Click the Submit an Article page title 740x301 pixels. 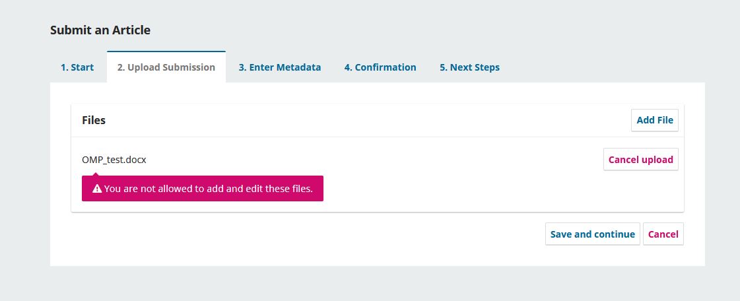pyautogui.click(x=100, y=30)
